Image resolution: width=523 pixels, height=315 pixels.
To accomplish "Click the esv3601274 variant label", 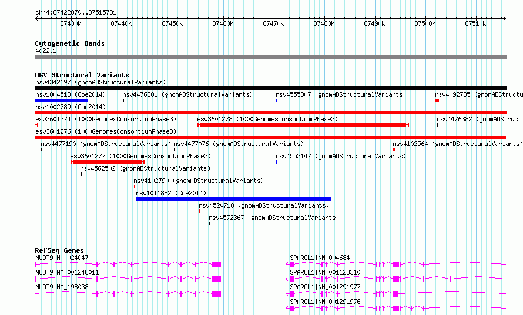I will 106,119.
